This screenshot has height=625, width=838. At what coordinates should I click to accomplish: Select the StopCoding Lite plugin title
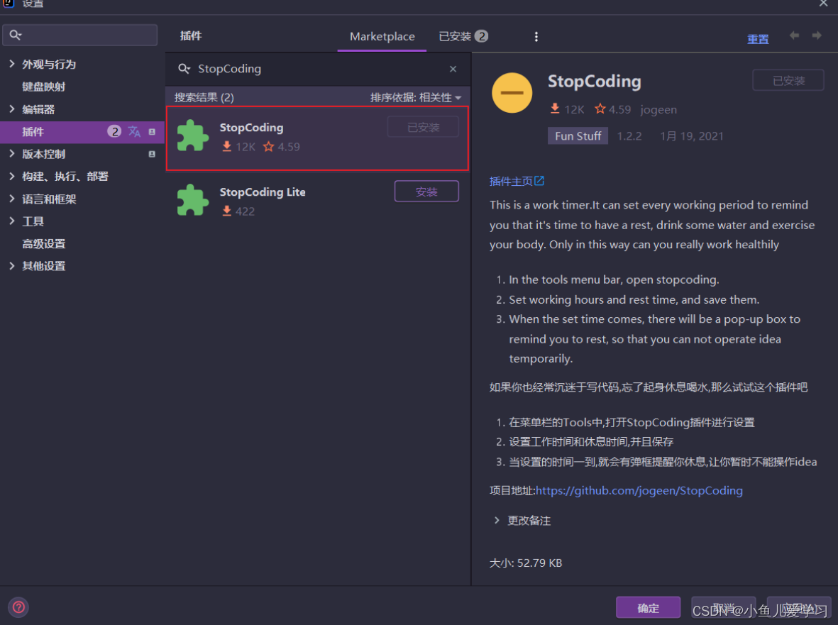pyautogui.click(x=263, y=192)
